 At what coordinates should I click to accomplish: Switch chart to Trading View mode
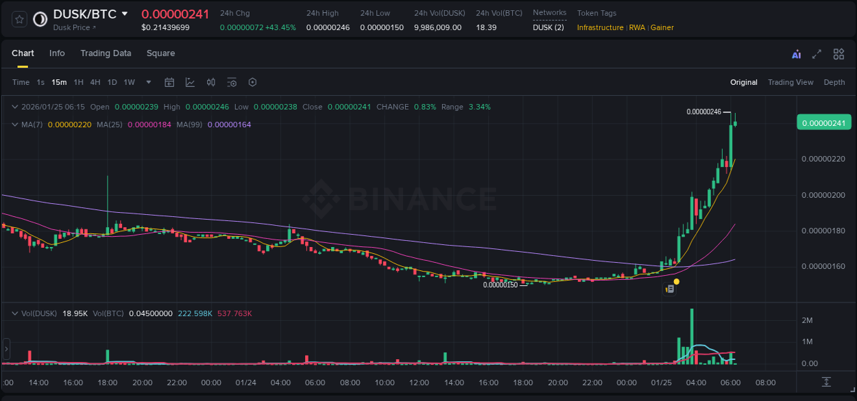[790, 82]
